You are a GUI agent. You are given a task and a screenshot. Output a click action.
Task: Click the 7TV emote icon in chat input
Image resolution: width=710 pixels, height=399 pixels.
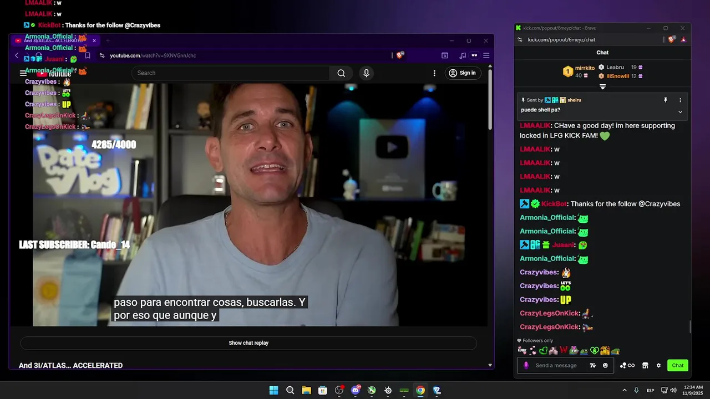[593, 365]
